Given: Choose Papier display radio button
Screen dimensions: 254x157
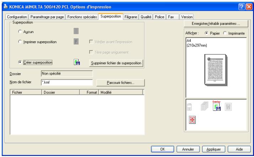Looking at the screenshot, I should [206, 33].
